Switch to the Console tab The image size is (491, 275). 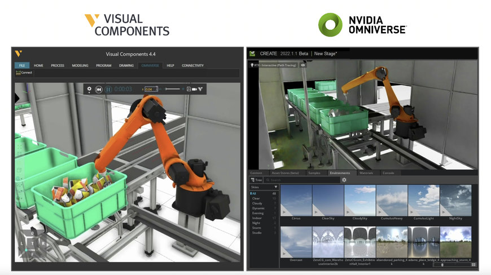388,173
